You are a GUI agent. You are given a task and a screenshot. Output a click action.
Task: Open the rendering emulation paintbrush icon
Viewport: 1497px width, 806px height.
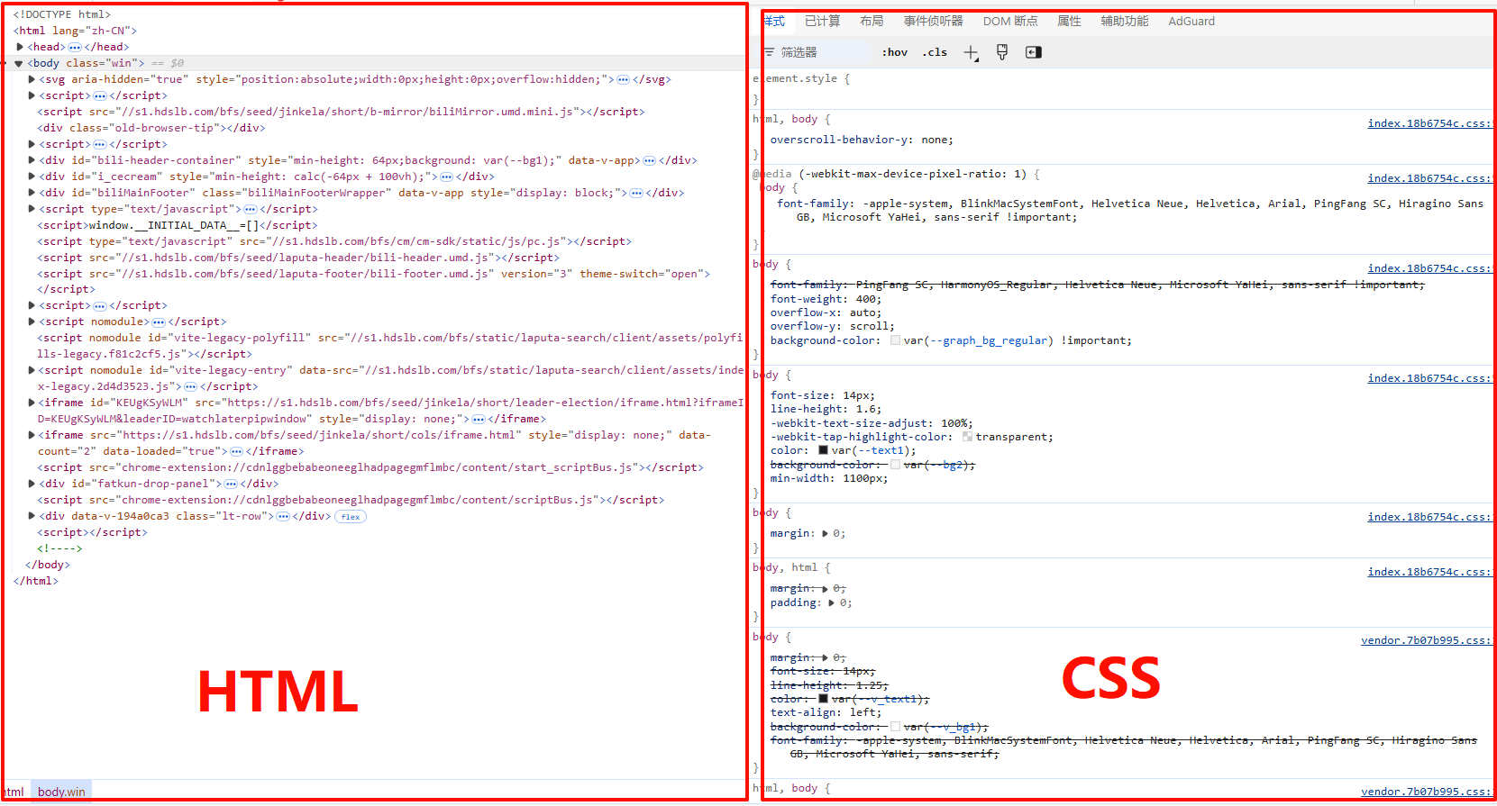[x=1001, y=52]
